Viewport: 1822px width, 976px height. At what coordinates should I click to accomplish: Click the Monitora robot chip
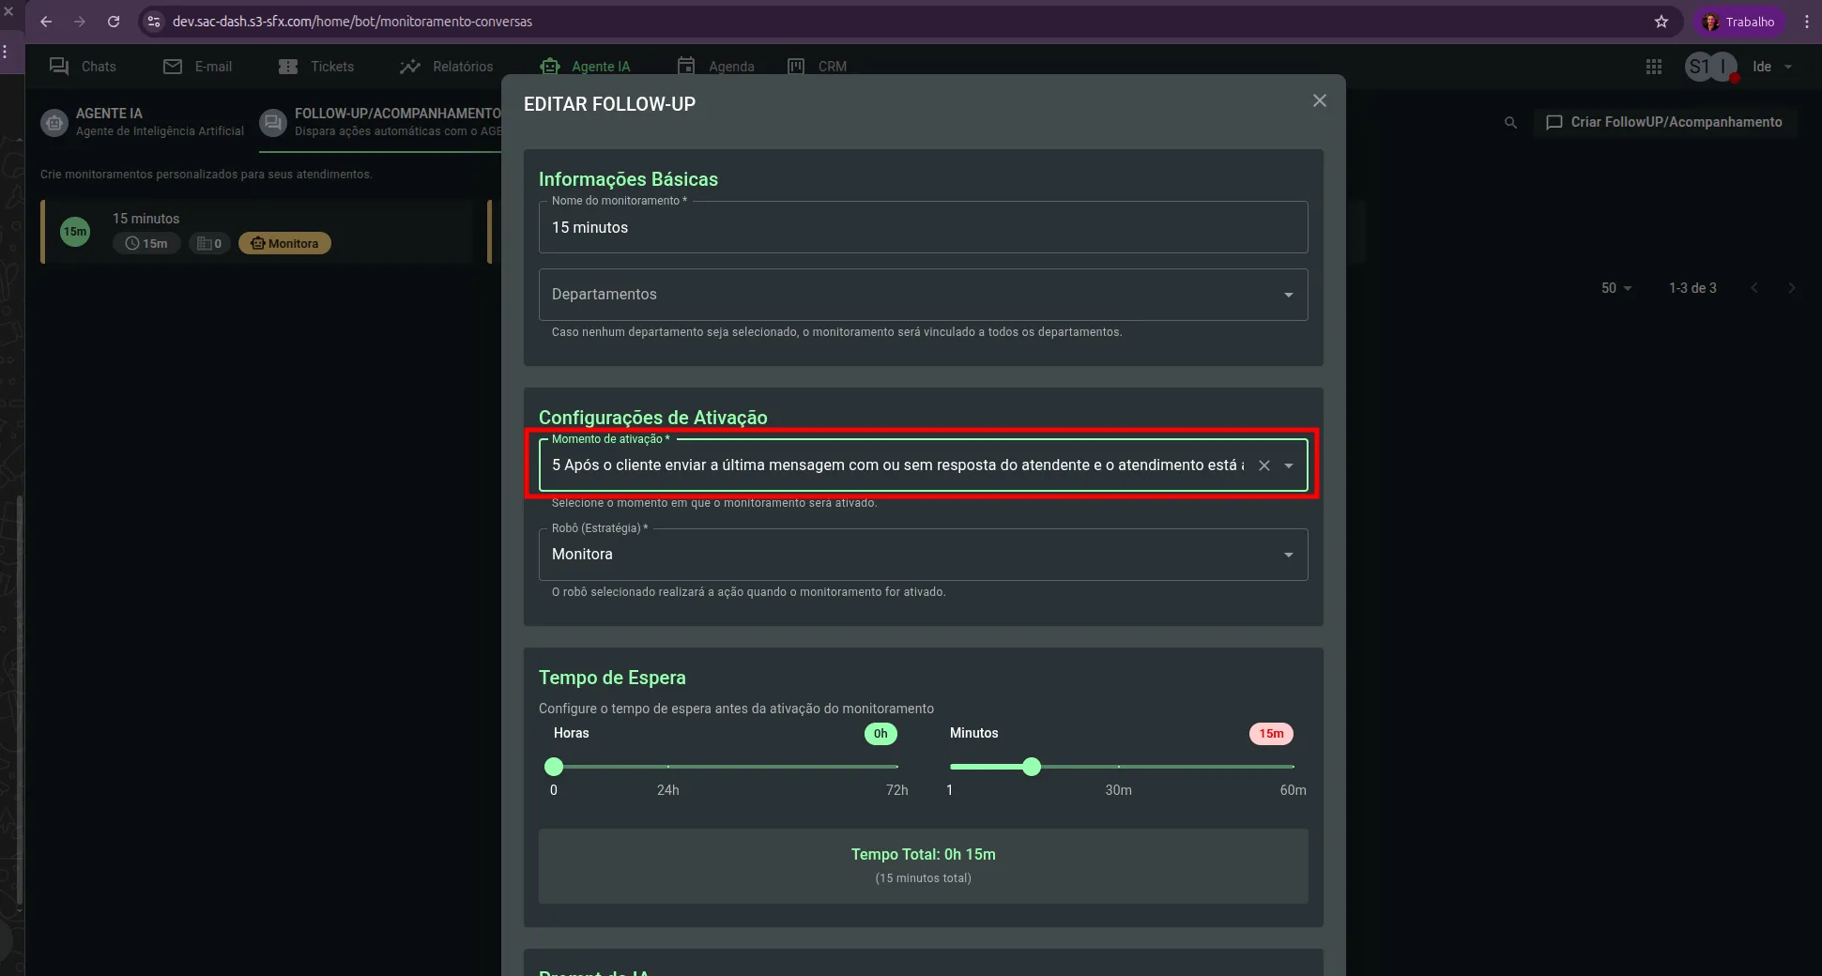284,243
